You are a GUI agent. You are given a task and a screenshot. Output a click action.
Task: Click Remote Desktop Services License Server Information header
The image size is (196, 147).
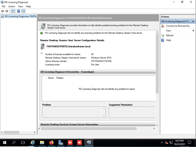pos(98,124)
